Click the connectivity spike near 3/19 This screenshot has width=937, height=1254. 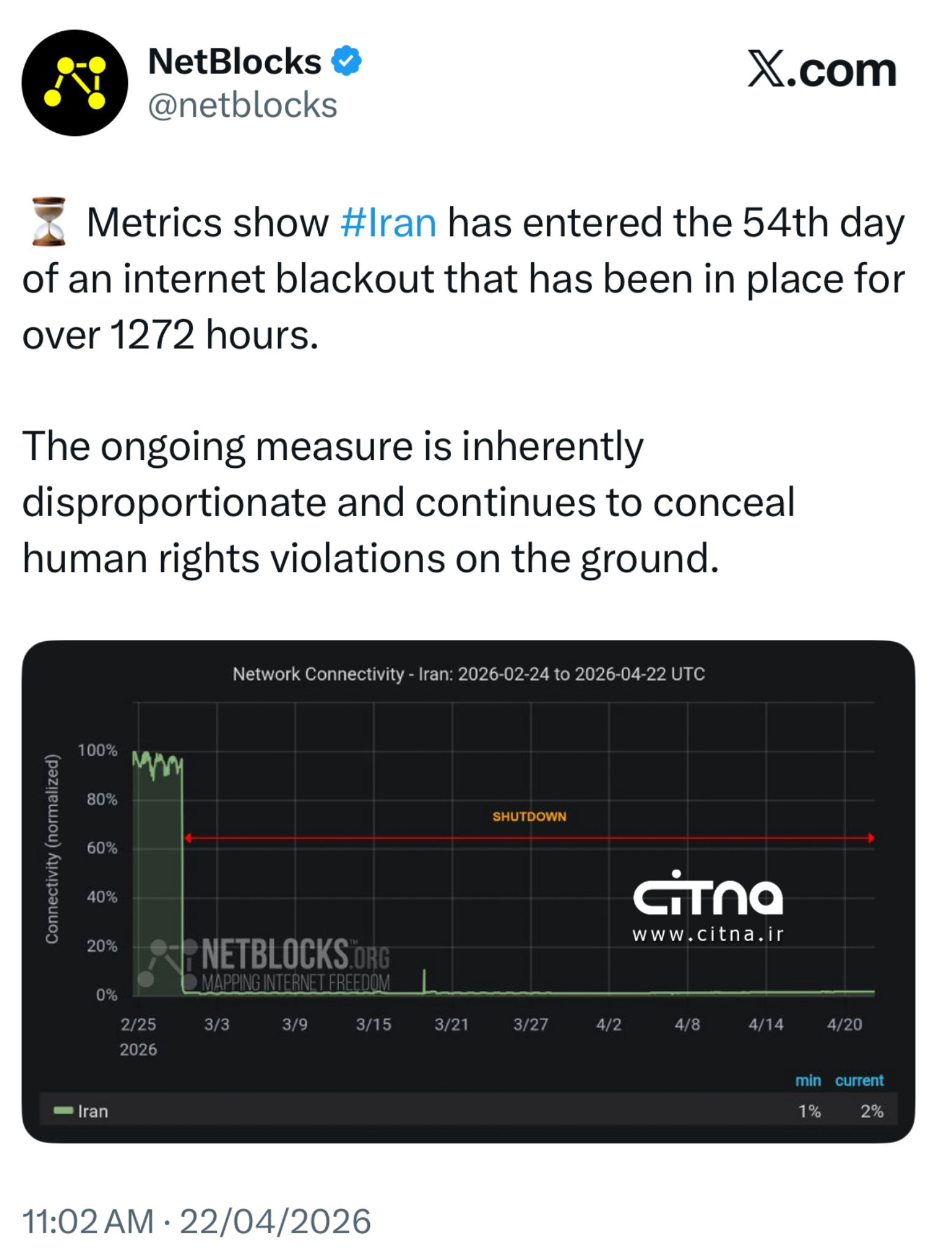pyautogui.click(x=424, y=980)
